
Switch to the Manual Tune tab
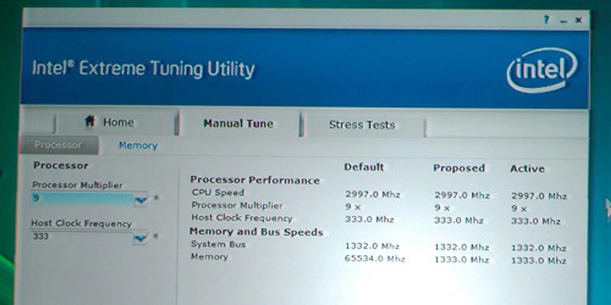click(x=238, y=124)
